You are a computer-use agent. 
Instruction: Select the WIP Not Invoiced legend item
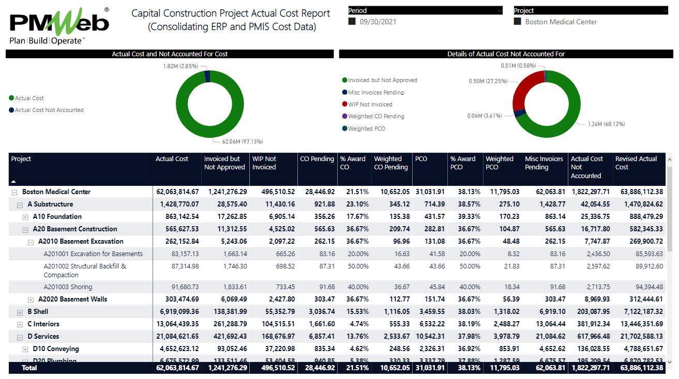pyautogui.click(x=370, y=104)
